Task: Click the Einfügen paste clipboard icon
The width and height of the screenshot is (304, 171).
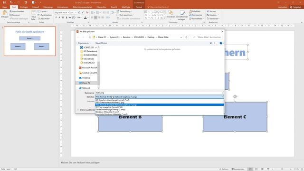Action: click(x=5, y=13)
